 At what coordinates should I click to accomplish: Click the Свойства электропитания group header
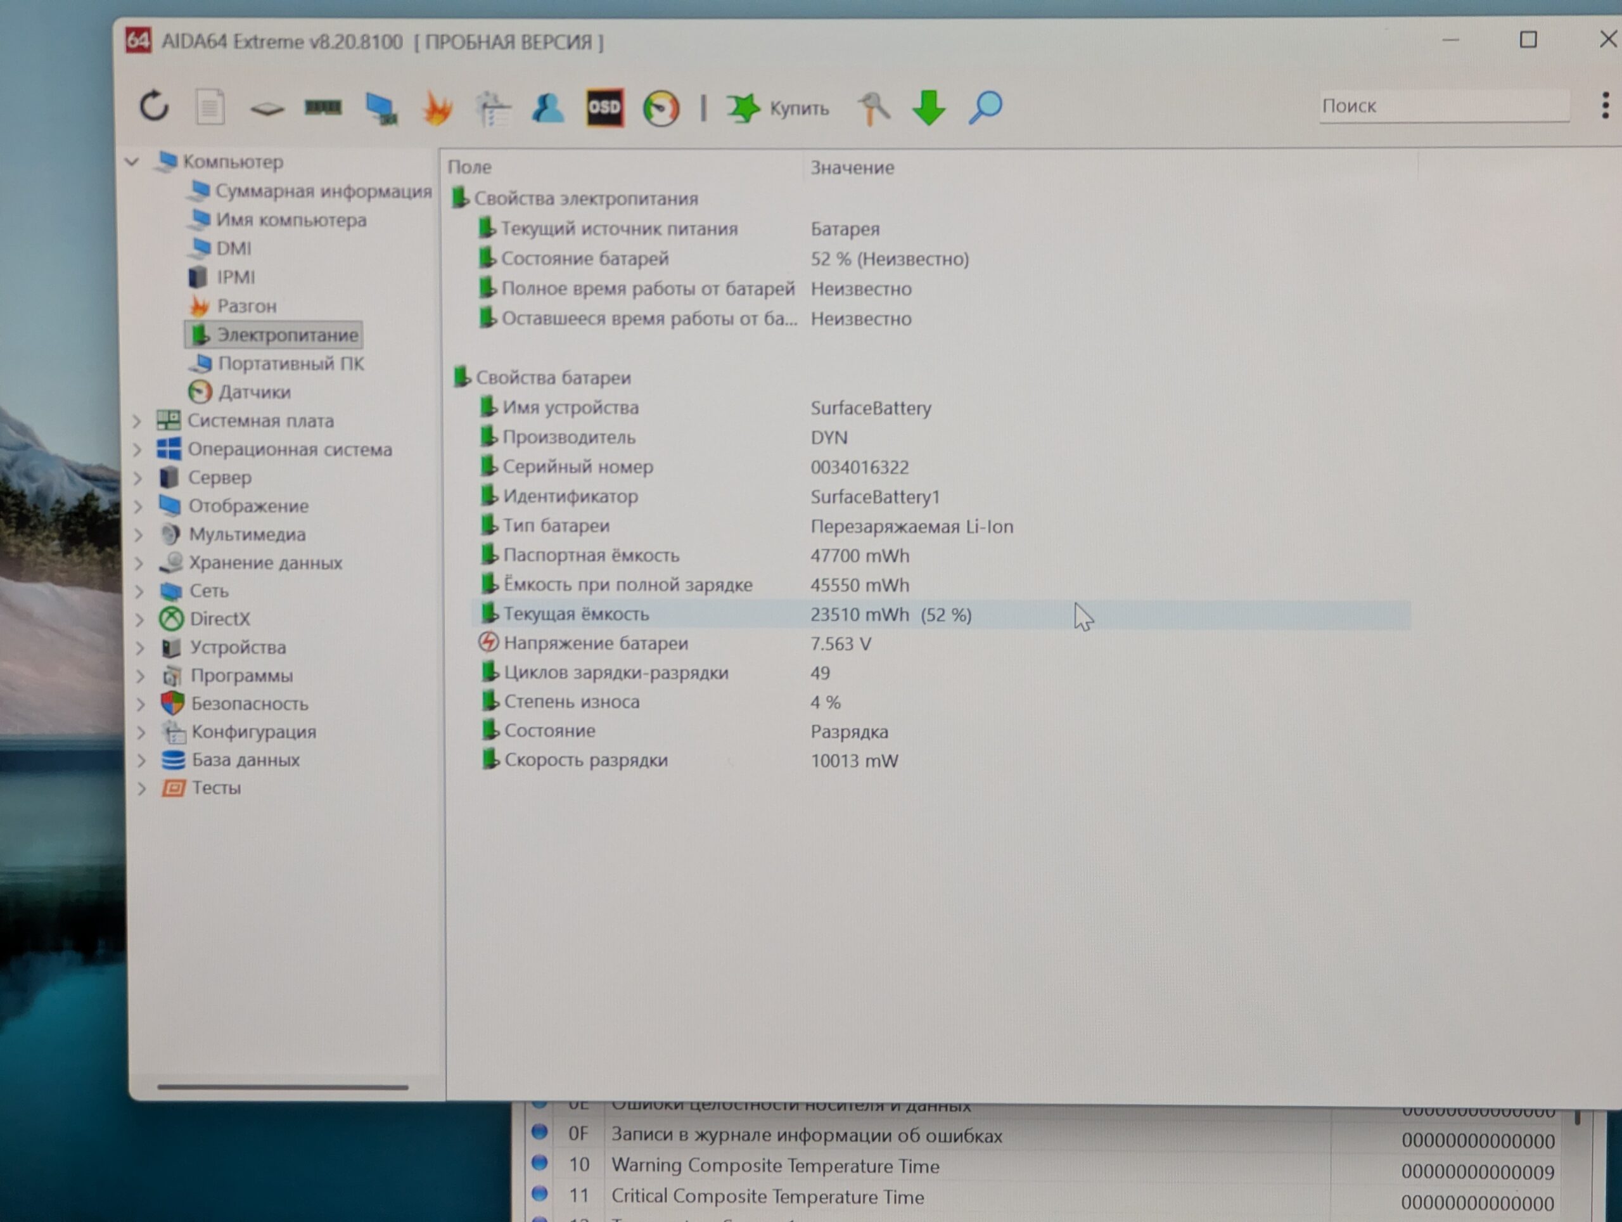click(574, 198)
